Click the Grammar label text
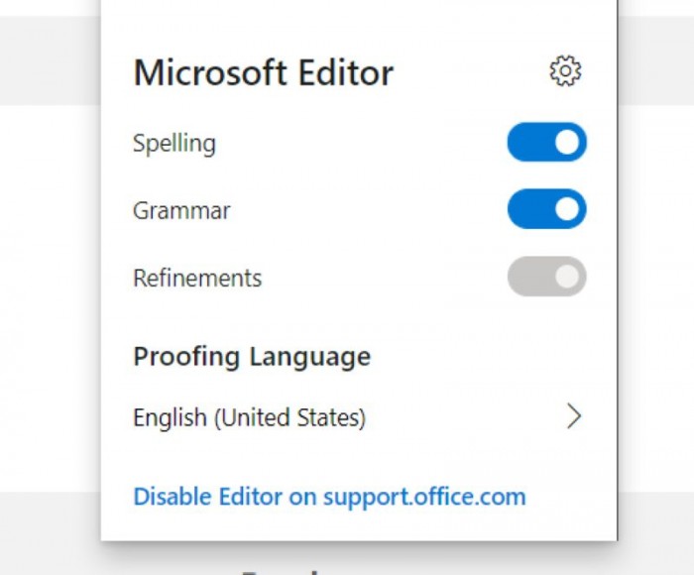The image size is (694, 575). 181,211
